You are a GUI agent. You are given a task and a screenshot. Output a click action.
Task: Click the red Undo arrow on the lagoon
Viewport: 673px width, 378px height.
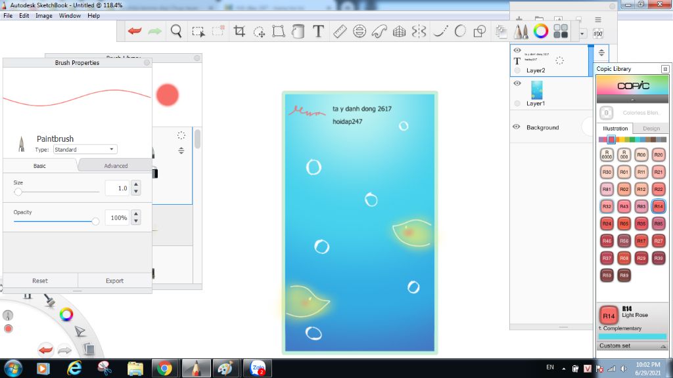click(x=45, y=350)
